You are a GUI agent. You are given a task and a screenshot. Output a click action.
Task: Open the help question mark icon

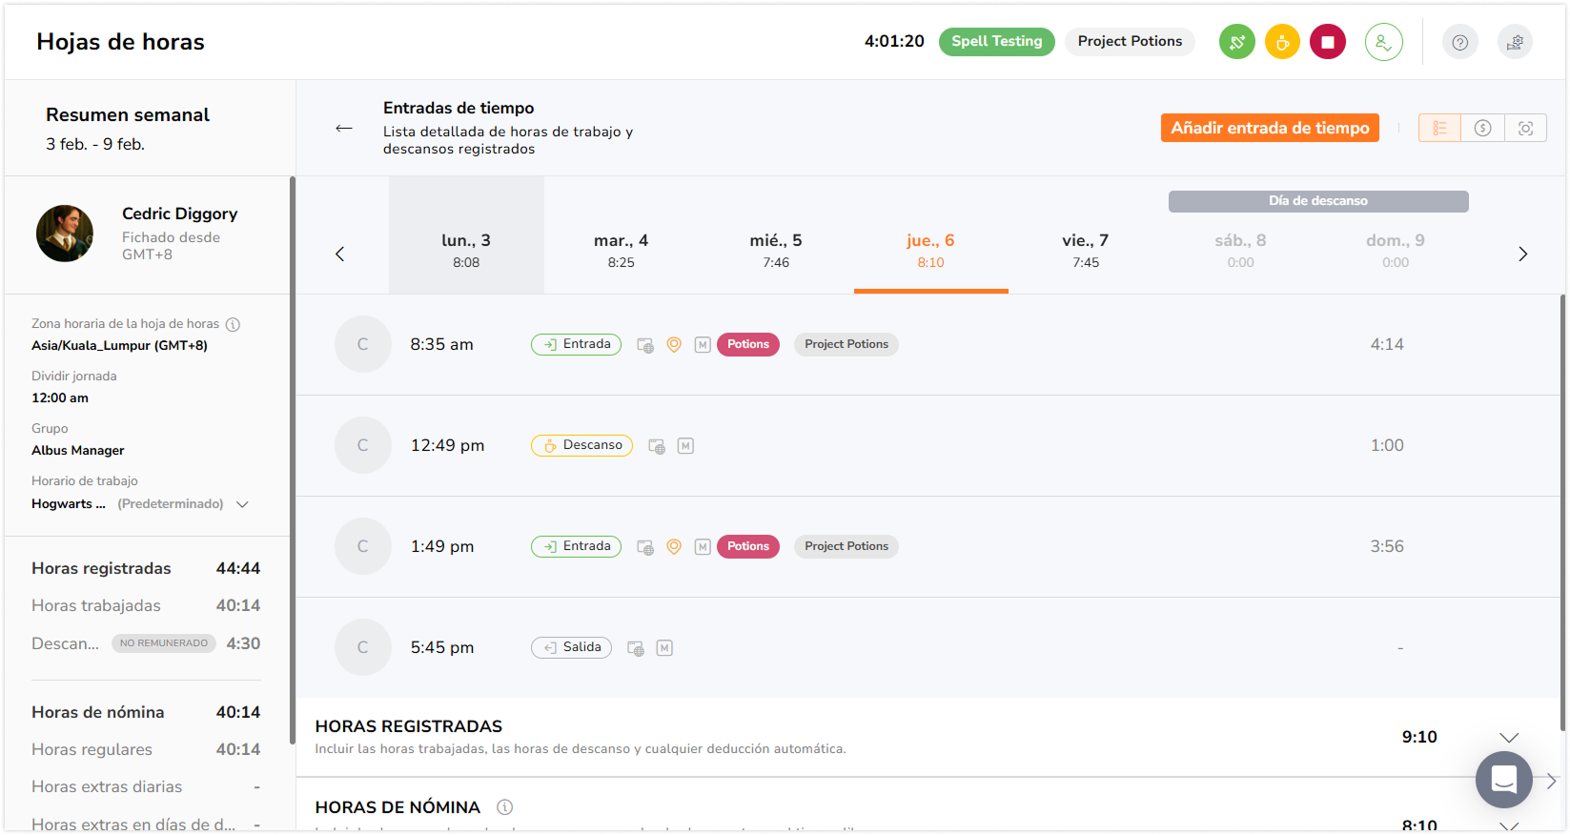[x=1459, y=42]
